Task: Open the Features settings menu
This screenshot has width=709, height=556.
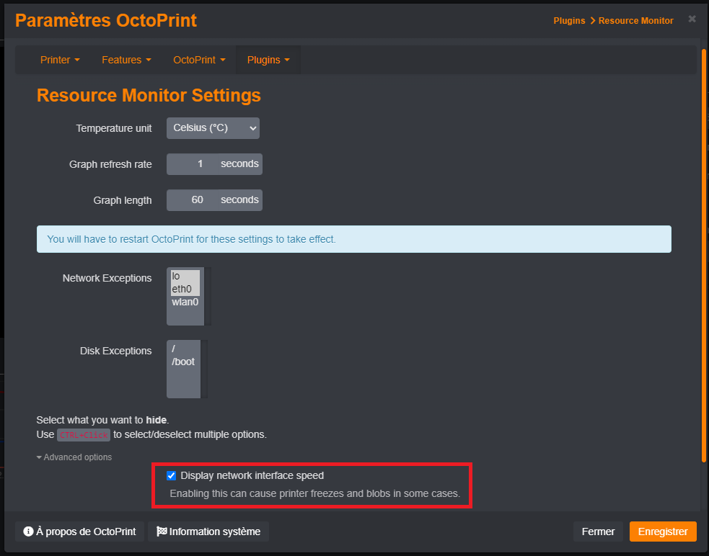Action: [126, 60]
